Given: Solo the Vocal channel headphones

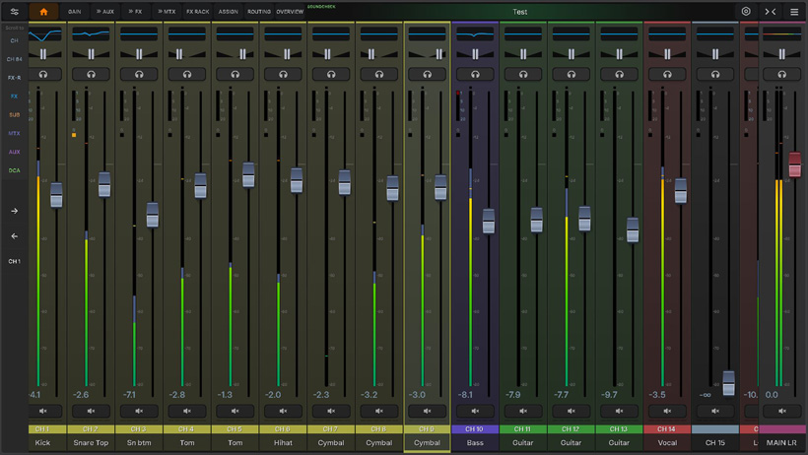Looking at the screenshot, I should click(667, 74).
